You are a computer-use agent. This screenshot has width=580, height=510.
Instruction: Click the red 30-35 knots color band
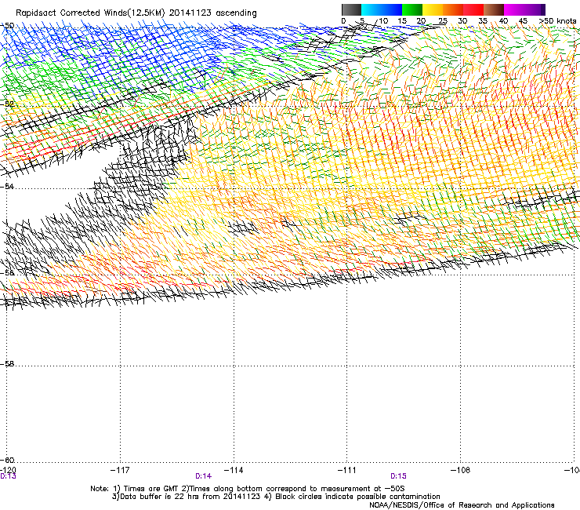(473, 9)
